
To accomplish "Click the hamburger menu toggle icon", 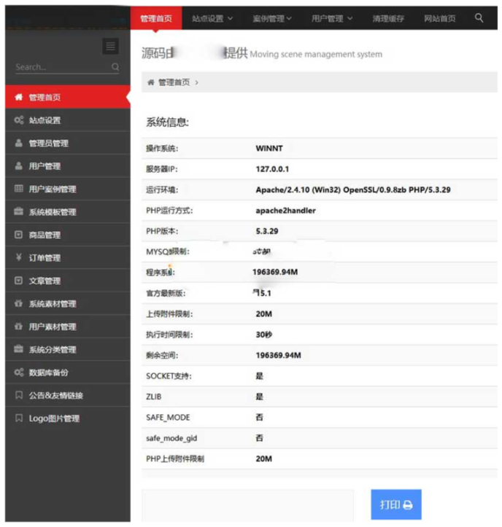I will click(110, 47).
